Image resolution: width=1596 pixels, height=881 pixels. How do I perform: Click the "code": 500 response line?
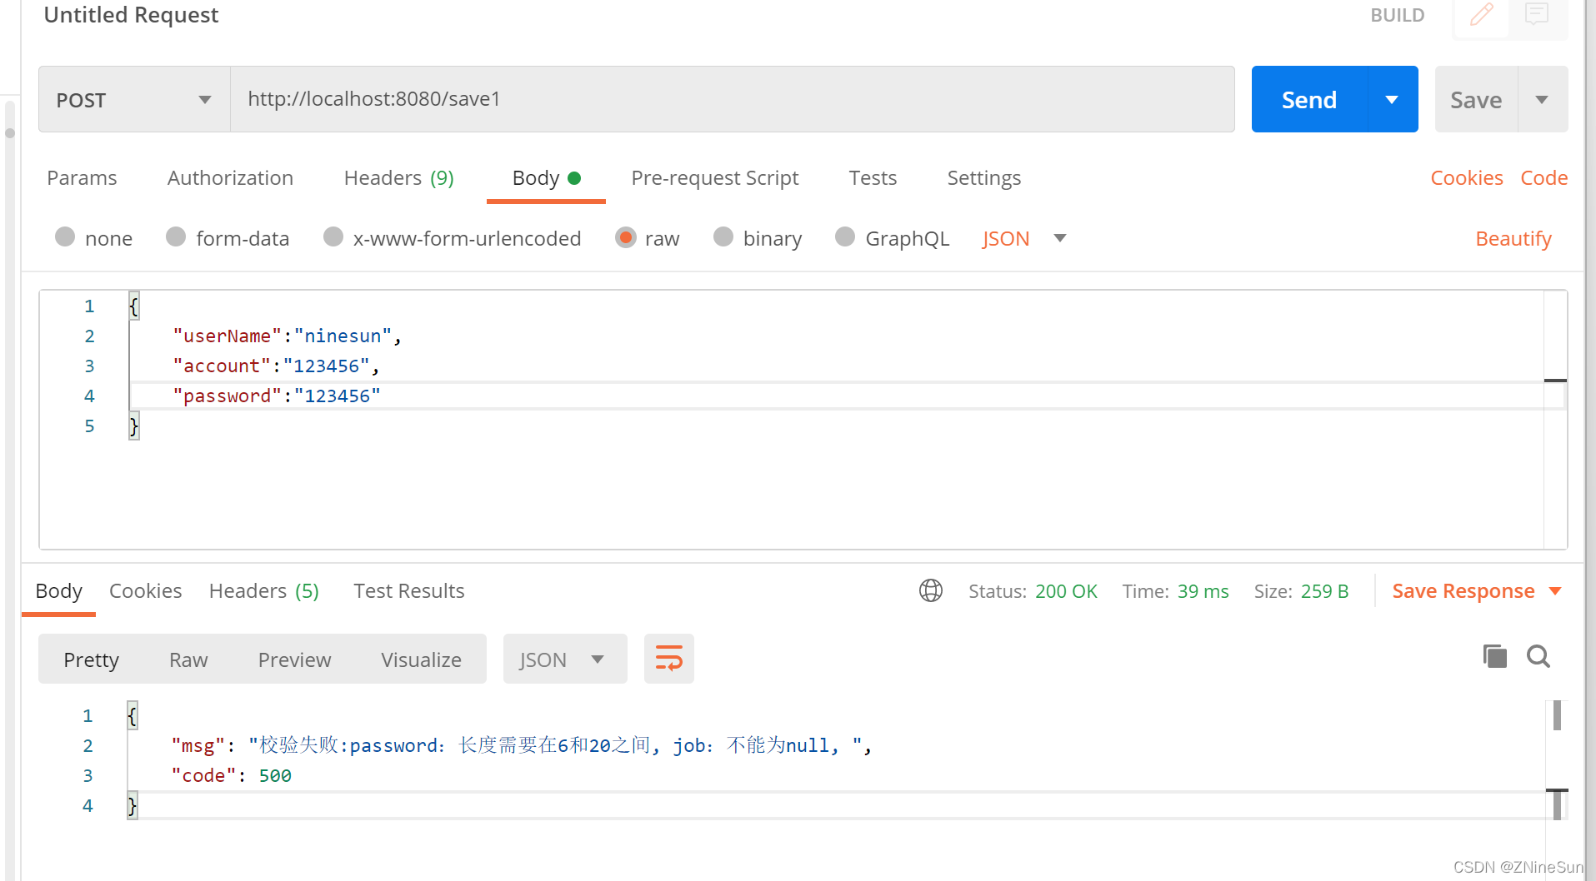(231, 775)
